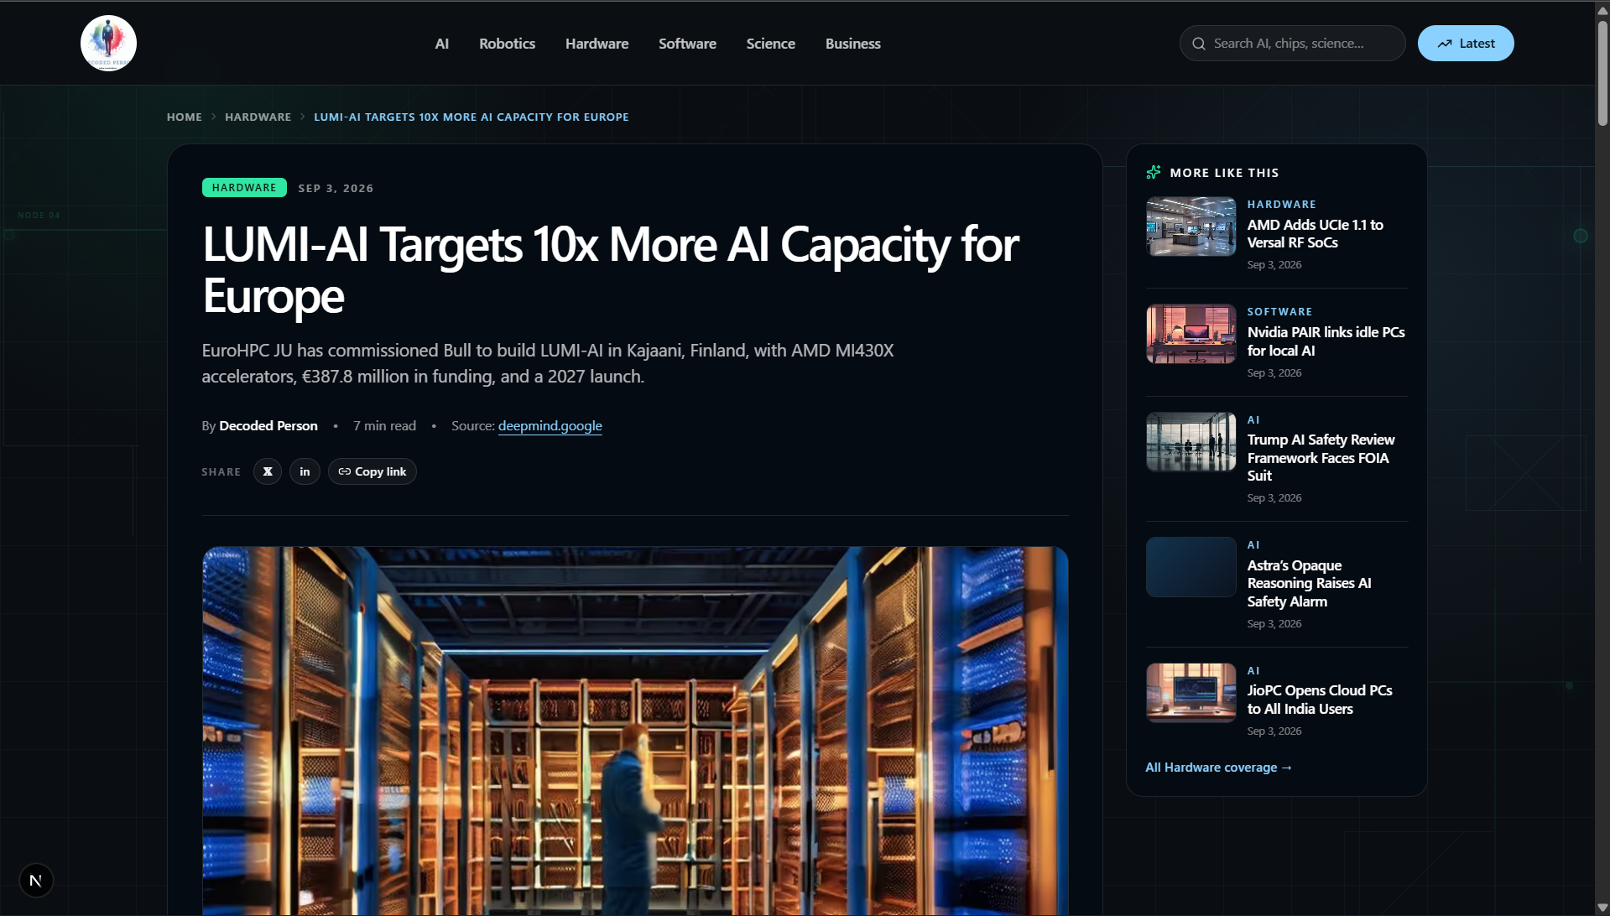Open All Hardware coverage link
Image resolution: width=1610 pixels, height=916 pixels.
pyautogui.click(x=1219, y=768)
